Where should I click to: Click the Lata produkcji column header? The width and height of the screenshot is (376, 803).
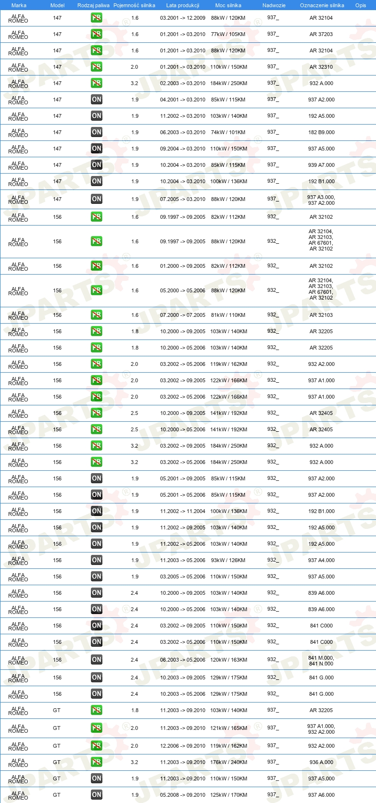click(x=183, y=5)
